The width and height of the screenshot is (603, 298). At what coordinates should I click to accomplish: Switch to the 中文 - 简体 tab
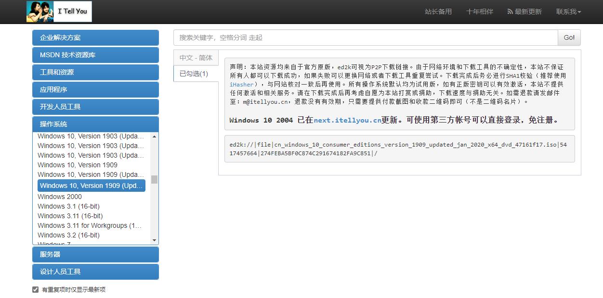[196, 57]
